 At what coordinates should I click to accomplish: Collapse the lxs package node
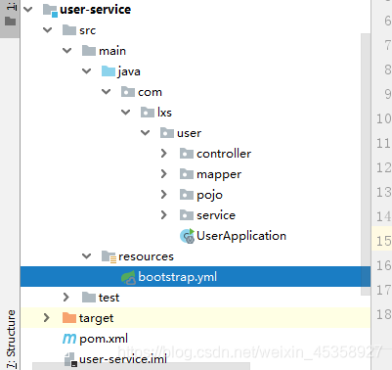(126, 113)
